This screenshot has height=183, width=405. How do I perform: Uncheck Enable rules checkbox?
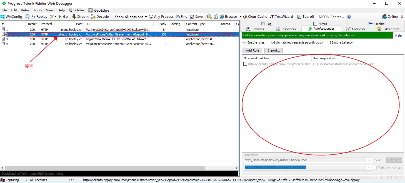coord(245,42)
